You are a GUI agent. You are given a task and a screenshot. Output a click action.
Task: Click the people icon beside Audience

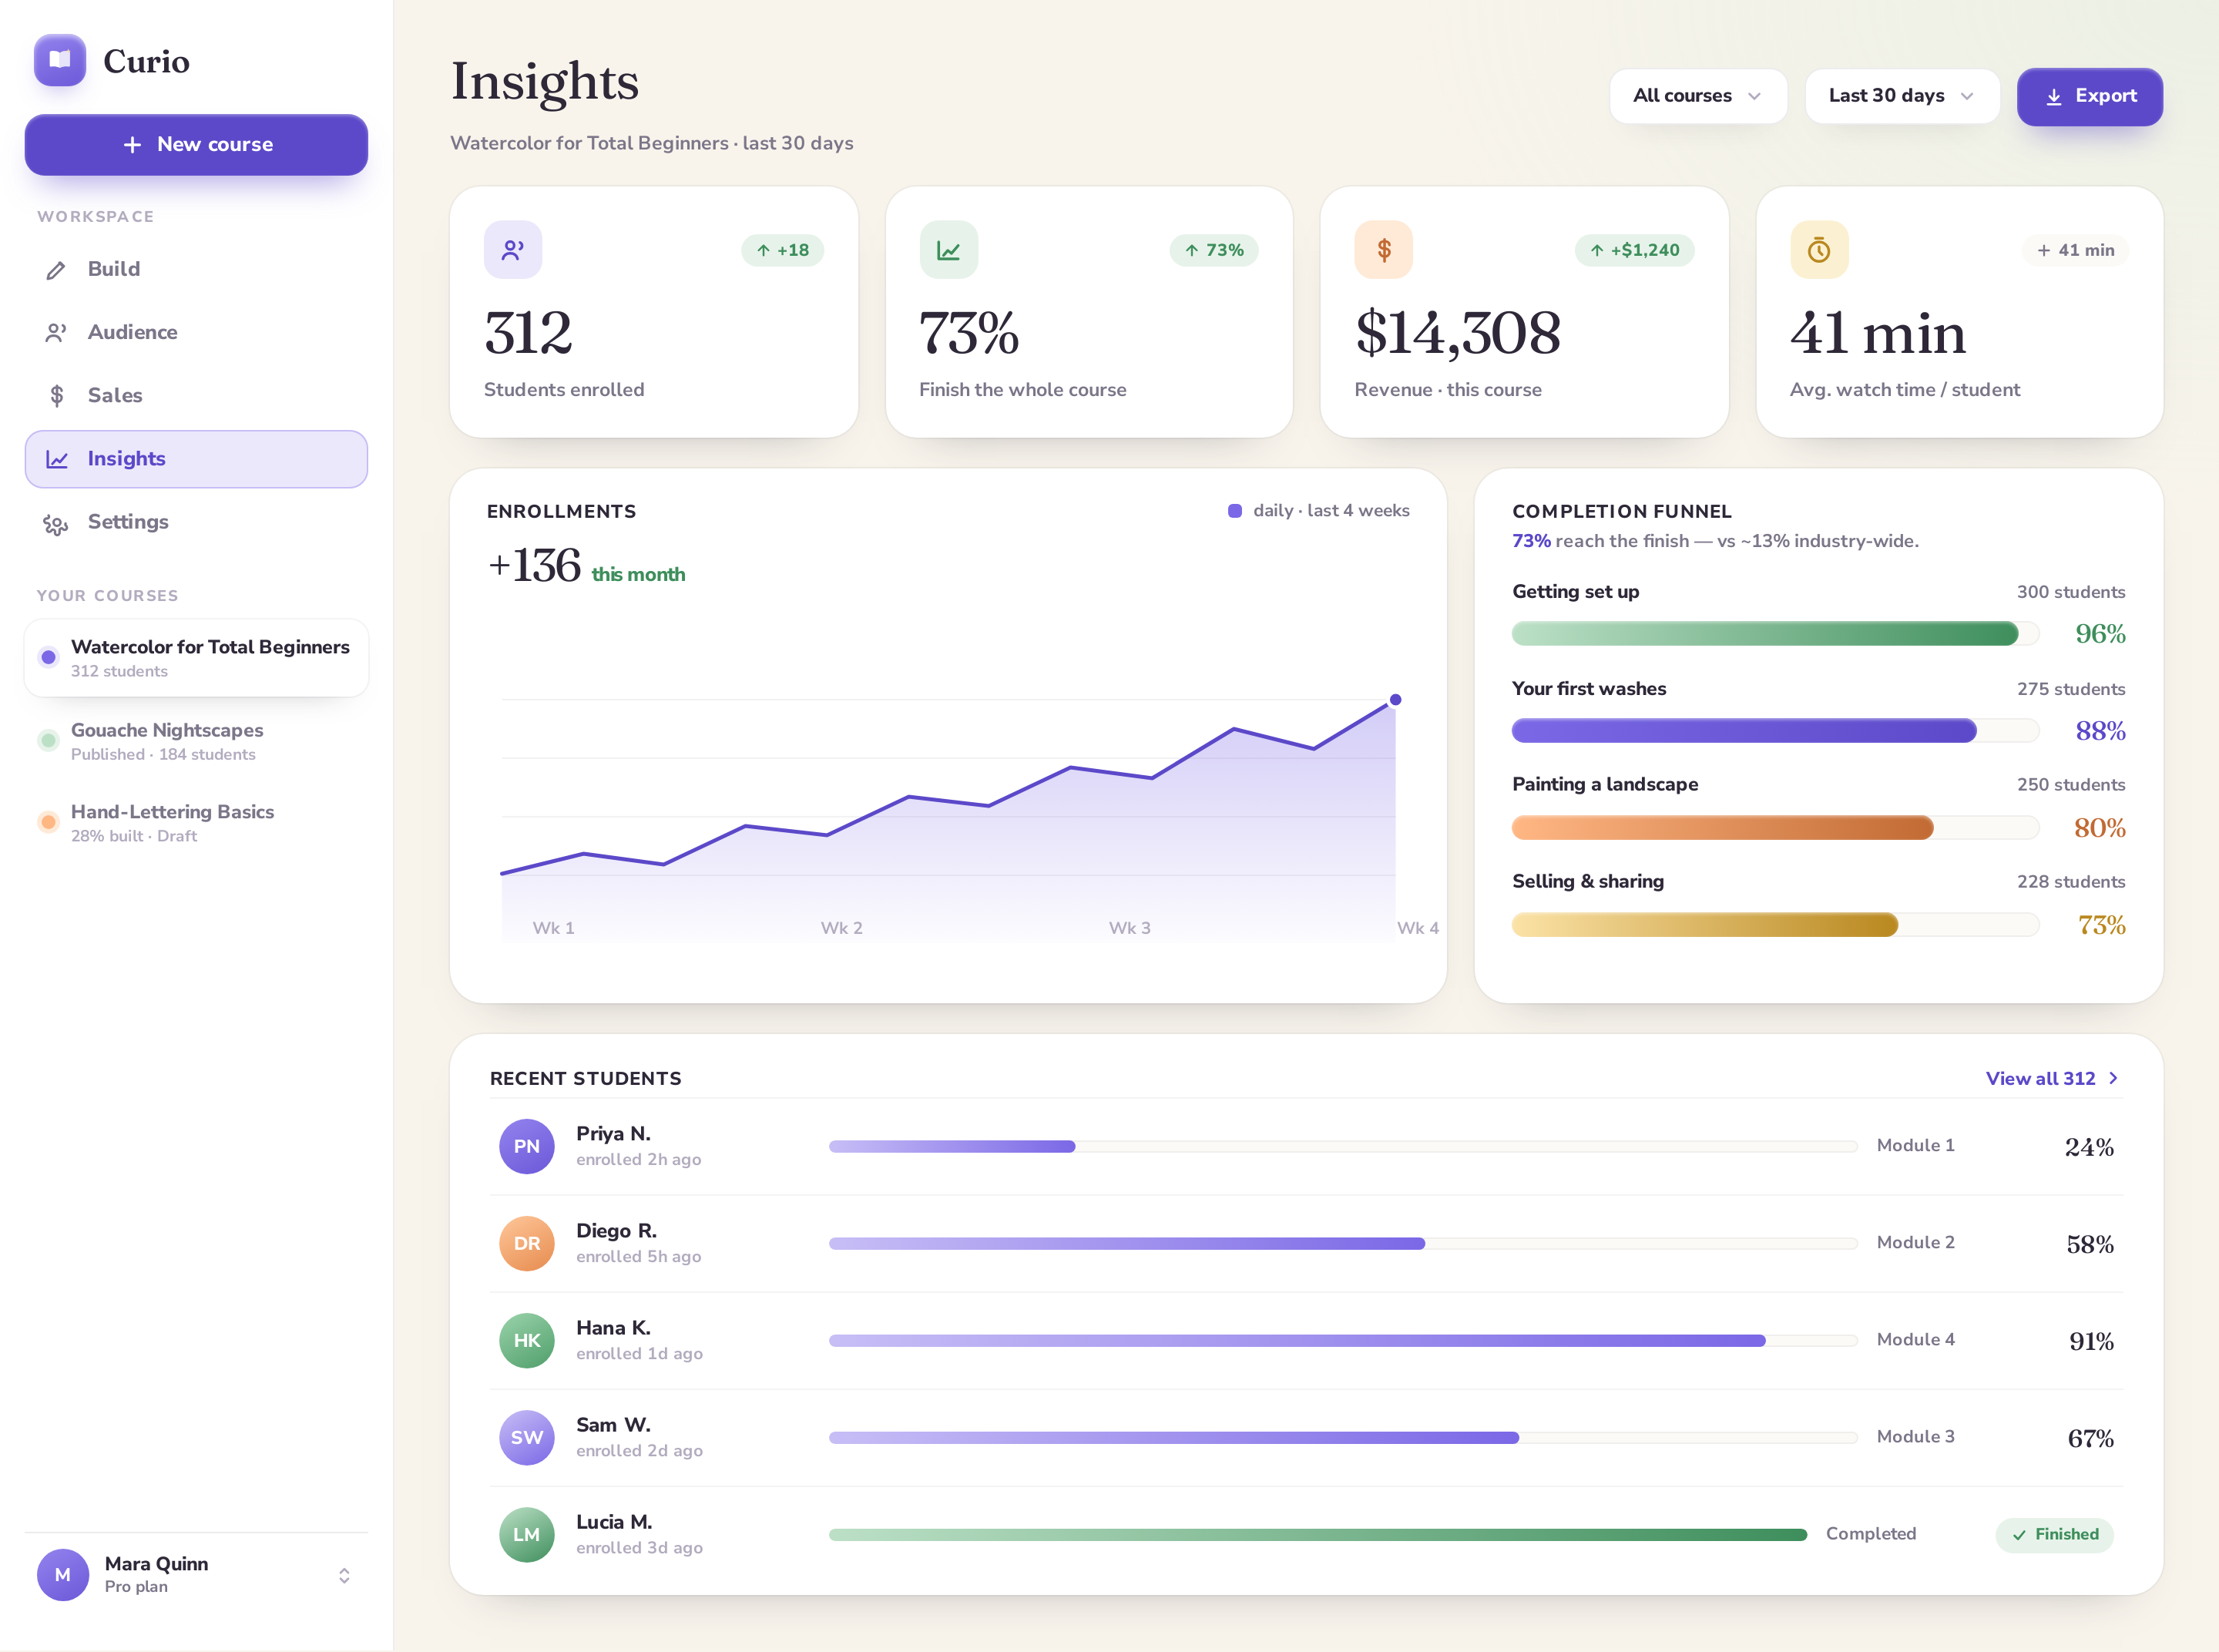click(x=56, y=333)
